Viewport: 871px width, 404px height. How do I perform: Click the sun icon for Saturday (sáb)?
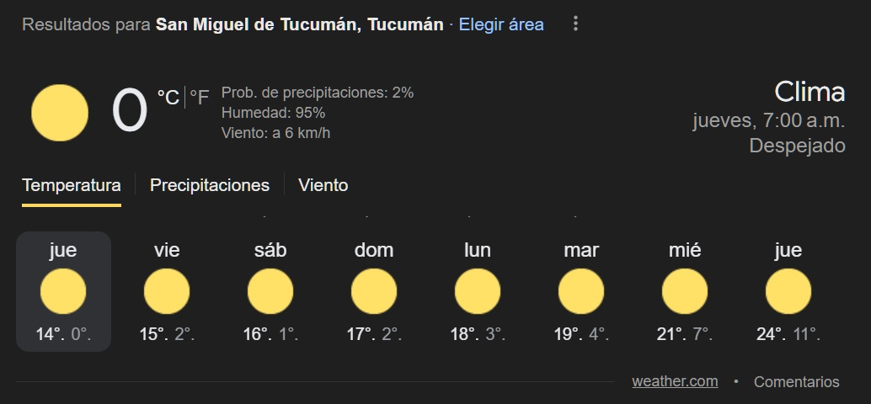[270, 292]
